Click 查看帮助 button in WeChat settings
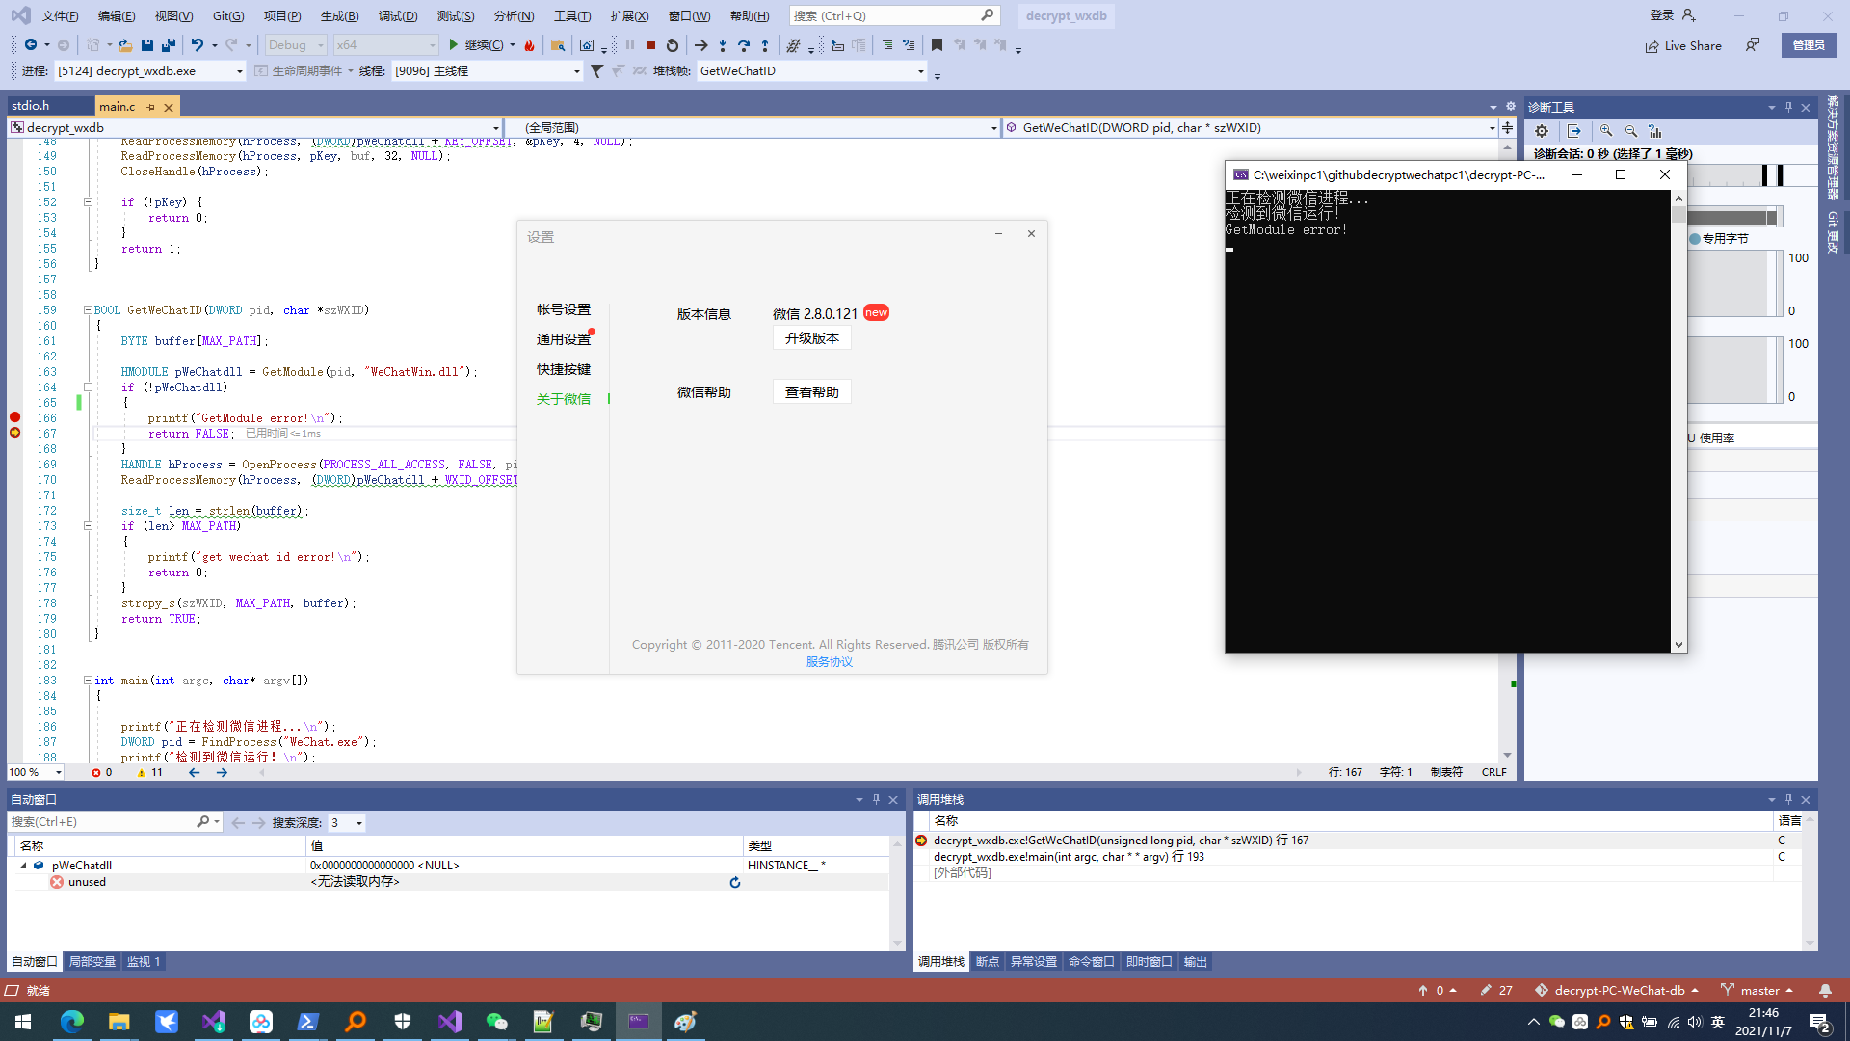Screen dimensions: 1850x1041 [811, 392]
